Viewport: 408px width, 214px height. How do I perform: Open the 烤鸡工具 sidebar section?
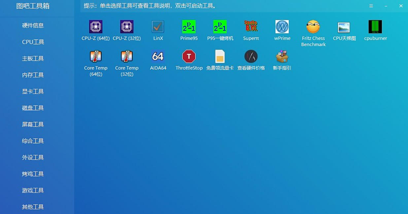tap(33, 174)
